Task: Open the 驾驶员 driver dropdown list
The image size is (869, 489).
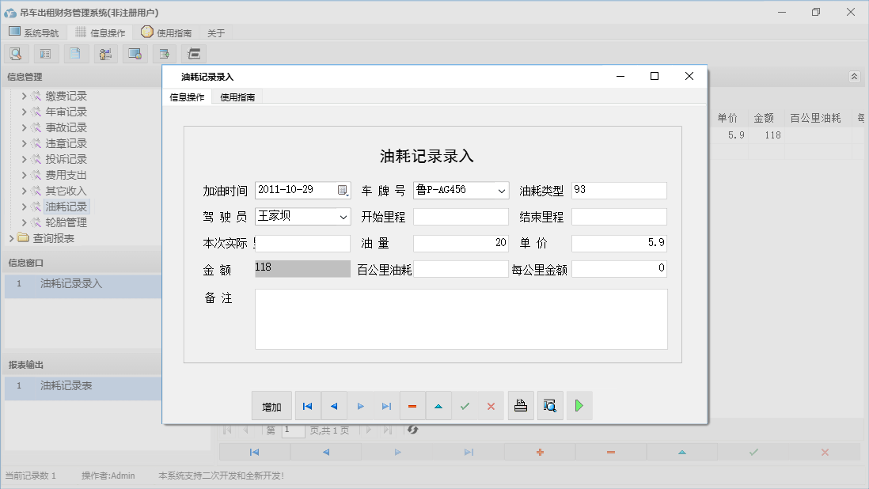Action: click(x=343, y=216)
